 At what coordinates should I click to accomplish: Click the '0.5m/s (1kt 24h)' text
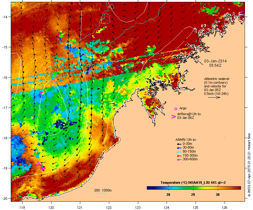tap(216, 94)
